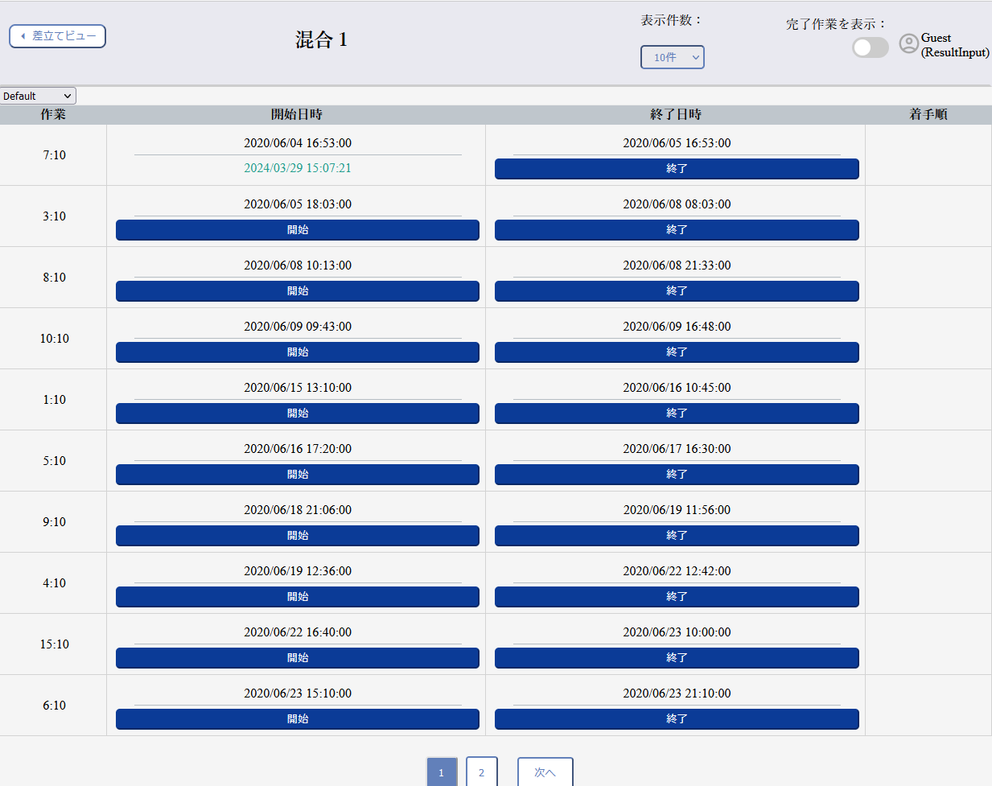Open the Guest (ResultInput) account icon

tap(908, 44)
